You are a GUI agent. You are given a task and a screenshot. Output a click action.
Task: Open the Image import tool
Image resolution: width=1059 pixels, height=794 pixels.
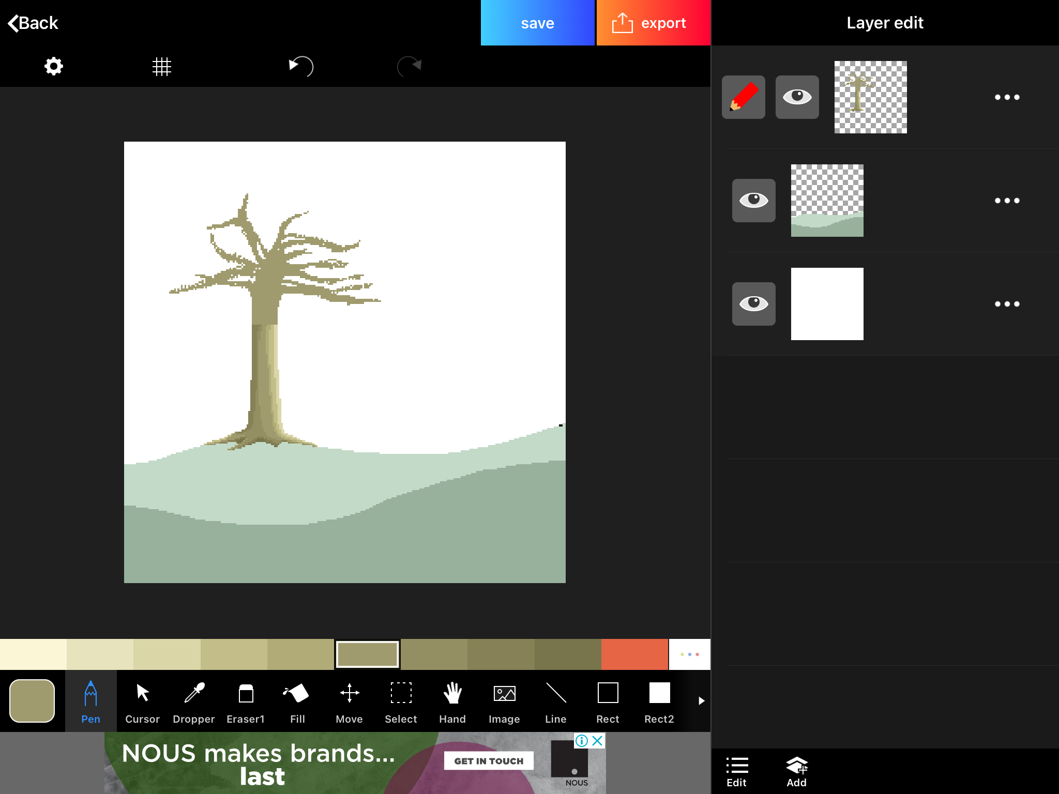(x=504, y=701)
